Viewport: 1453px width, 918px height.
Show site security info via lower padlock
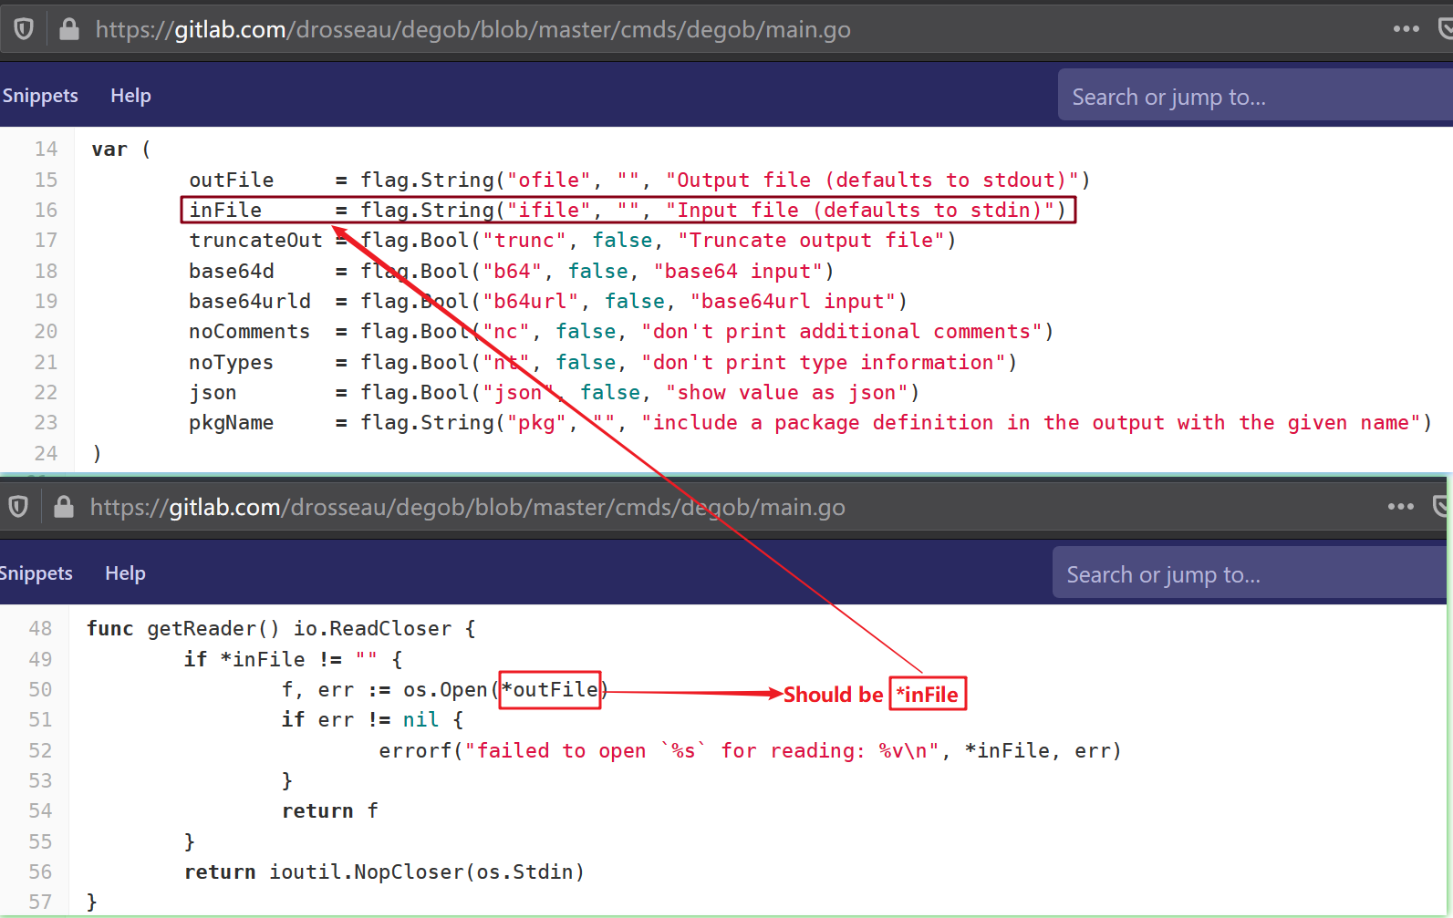click(64, 506)
